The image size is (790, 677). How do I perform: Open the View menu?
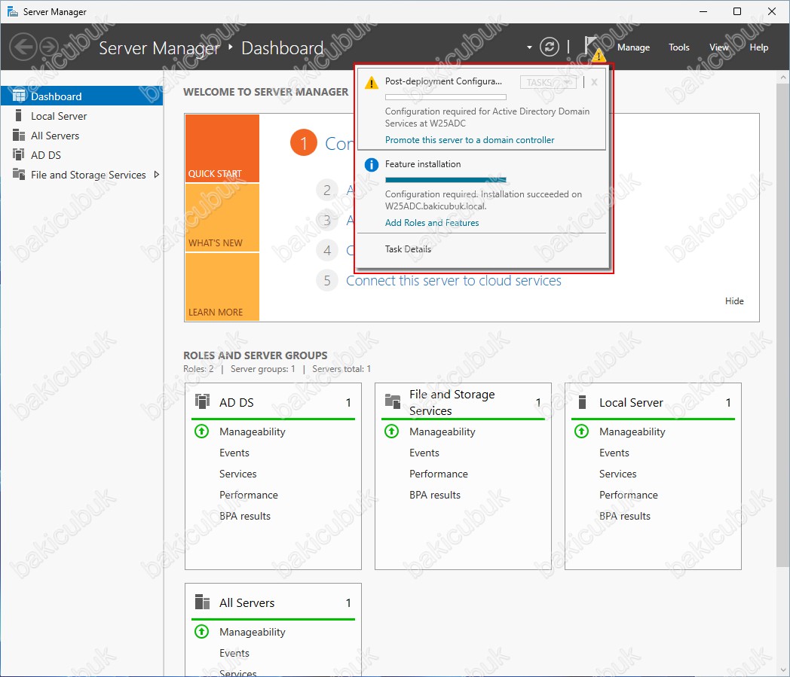pyautogui.click(x=719, y=47)
